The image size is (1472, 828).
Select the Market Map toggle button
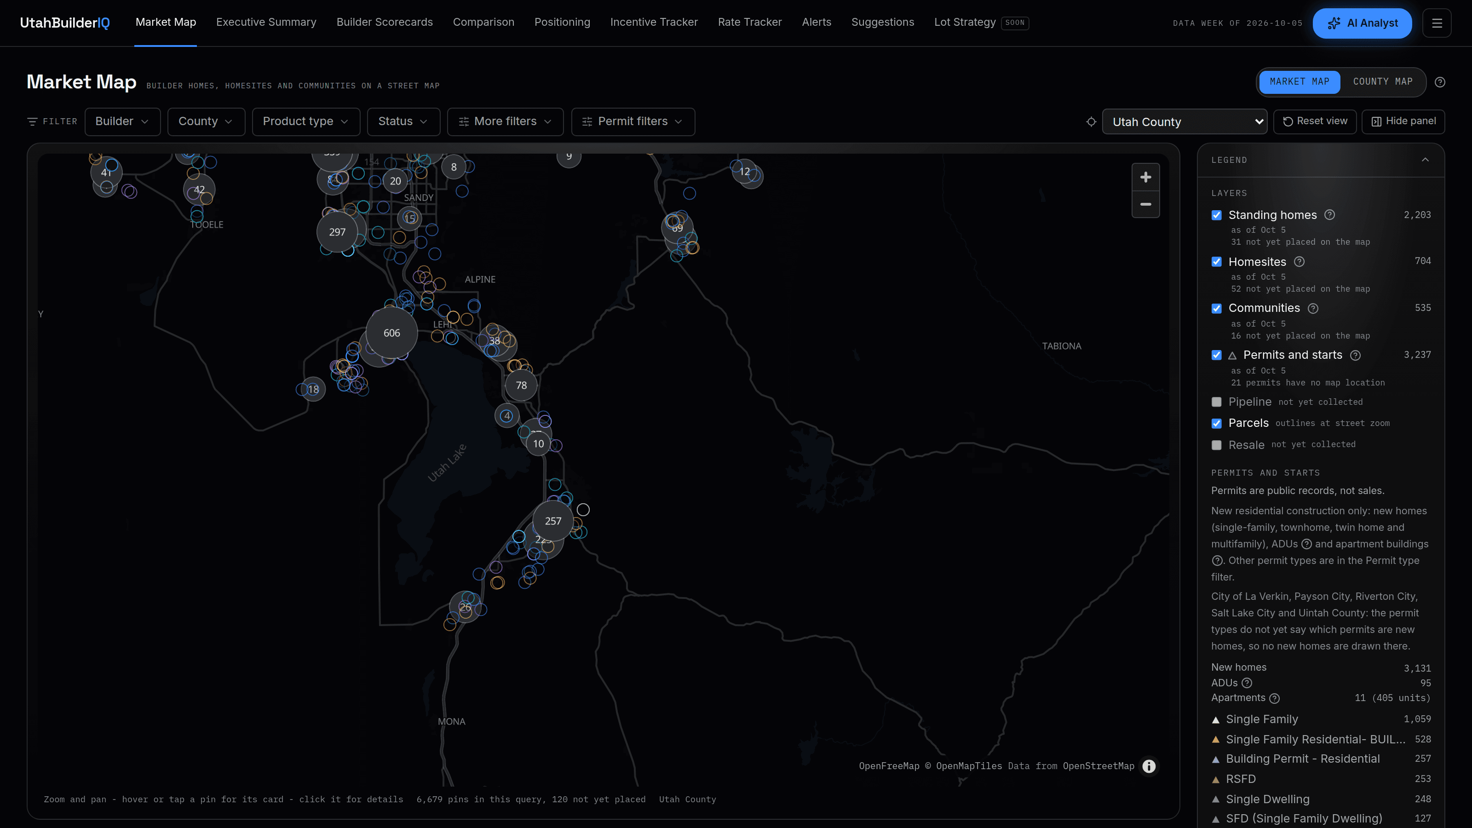click(1299, 82)
